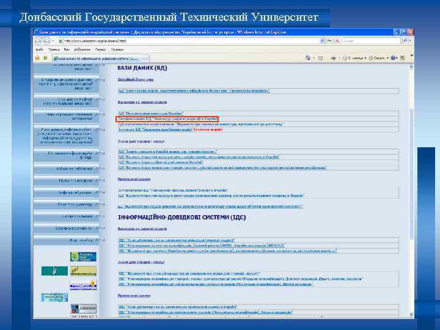The height and width of the screenshot is (330, 440).
Task: Click the Add to Favorites icon
Action: click(45, 58)
